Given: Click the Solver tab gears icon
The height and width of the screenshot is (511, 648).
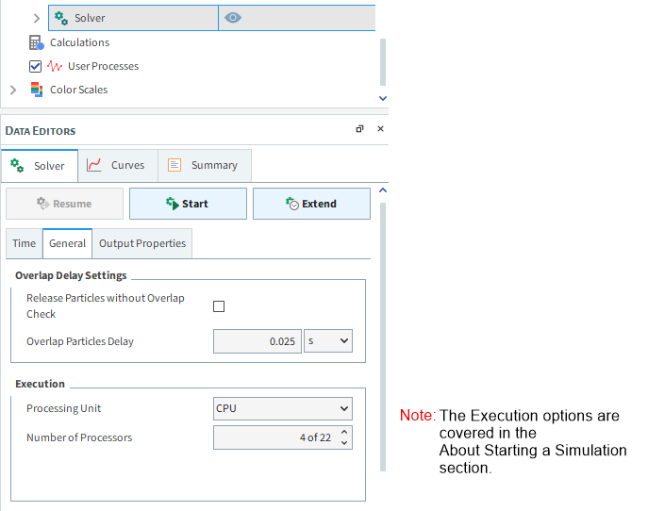Looking at the screenshot, I should (17, 166).
